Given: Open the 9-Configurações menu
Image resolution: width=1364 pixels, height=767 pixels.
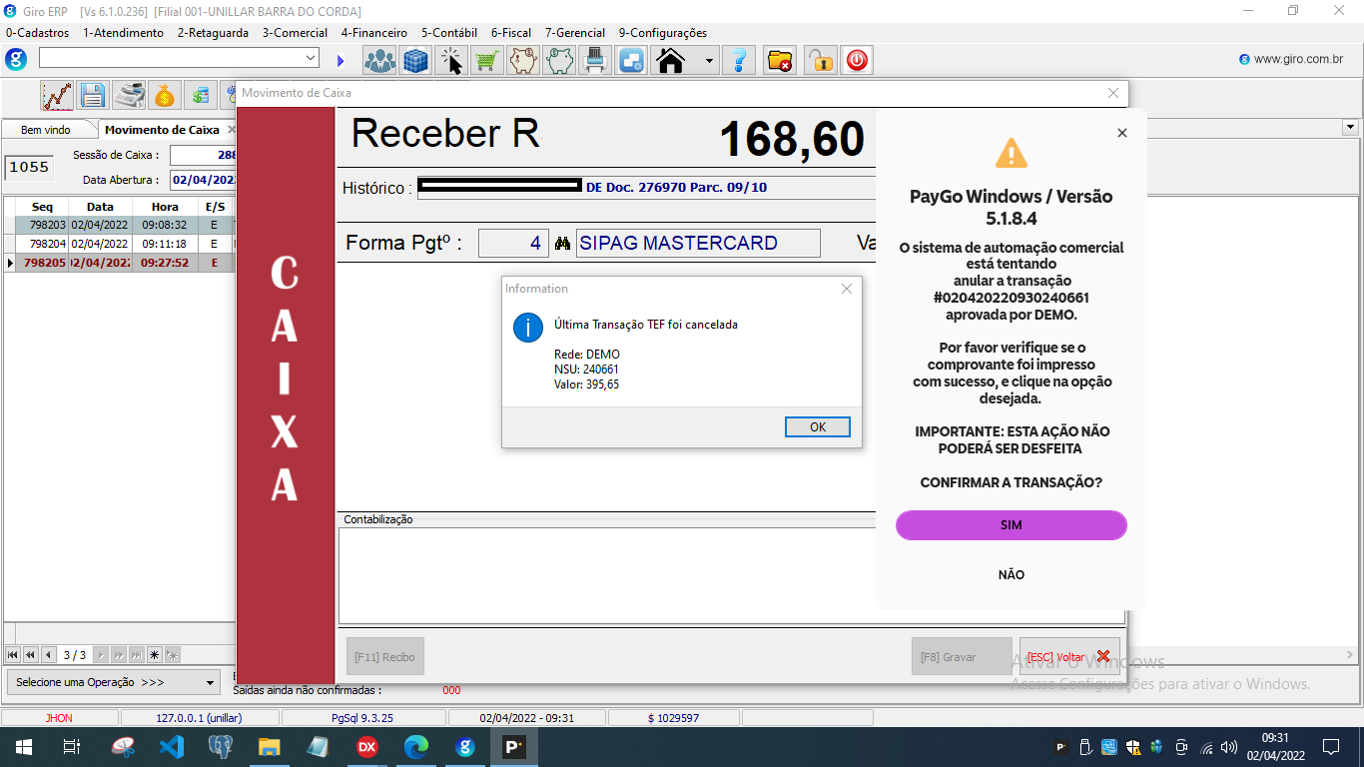Looking at the screenshot, I should tap(662, 33).
